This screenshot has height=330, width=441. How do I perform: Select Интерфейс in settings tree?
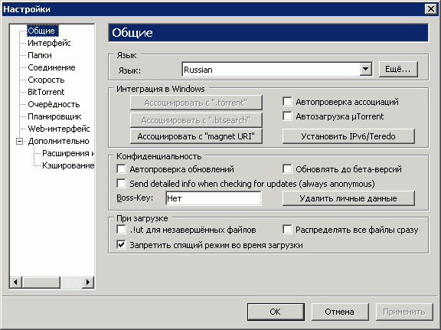pos(49,43)
